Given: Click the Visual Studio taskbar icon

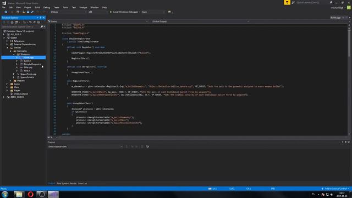Looking at the screenshot, I should coord(53,194).
